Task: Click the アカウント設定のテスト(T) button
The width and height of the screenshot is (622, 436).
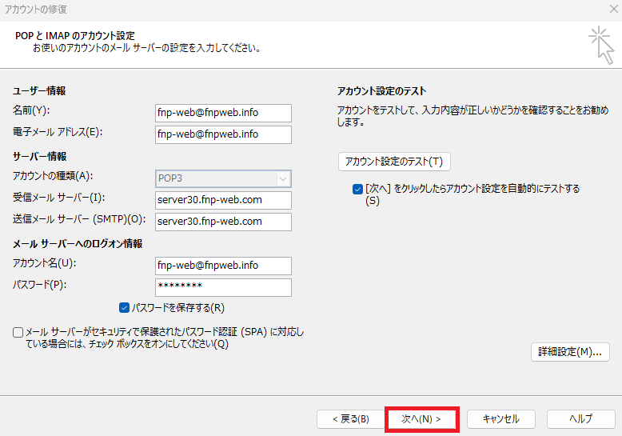Action: pyautogui.click(x=394, y=162)
